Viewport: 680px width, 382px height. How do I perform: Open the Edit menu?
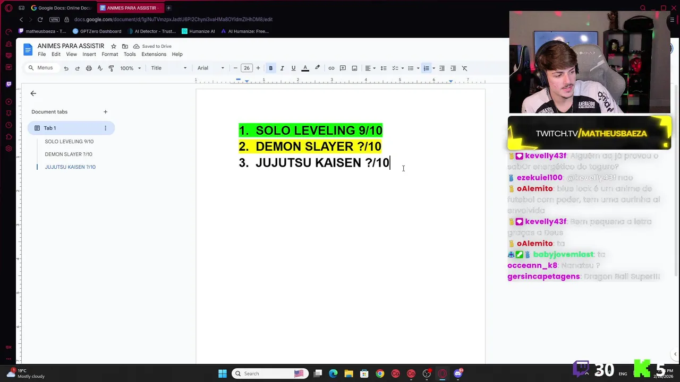[56, 54]
